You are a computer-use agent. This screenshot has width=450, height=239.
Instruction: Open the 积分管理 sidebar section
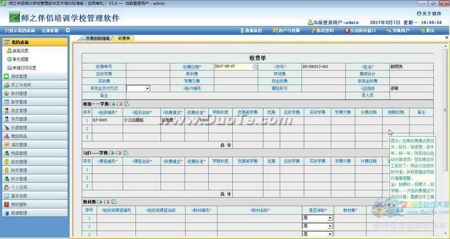pos(35,179)
